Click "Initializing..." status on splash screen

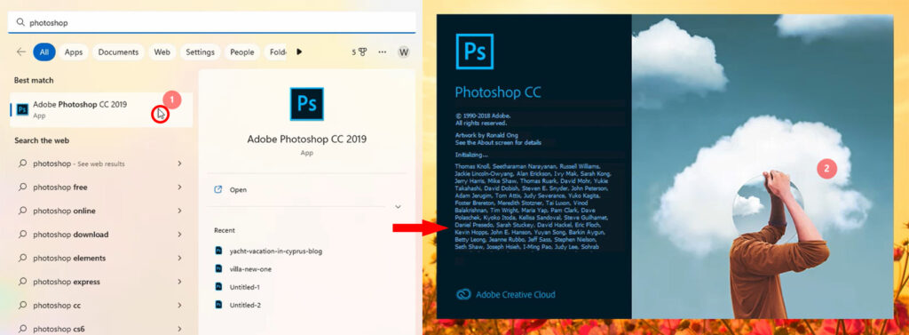tap(471, 155)
